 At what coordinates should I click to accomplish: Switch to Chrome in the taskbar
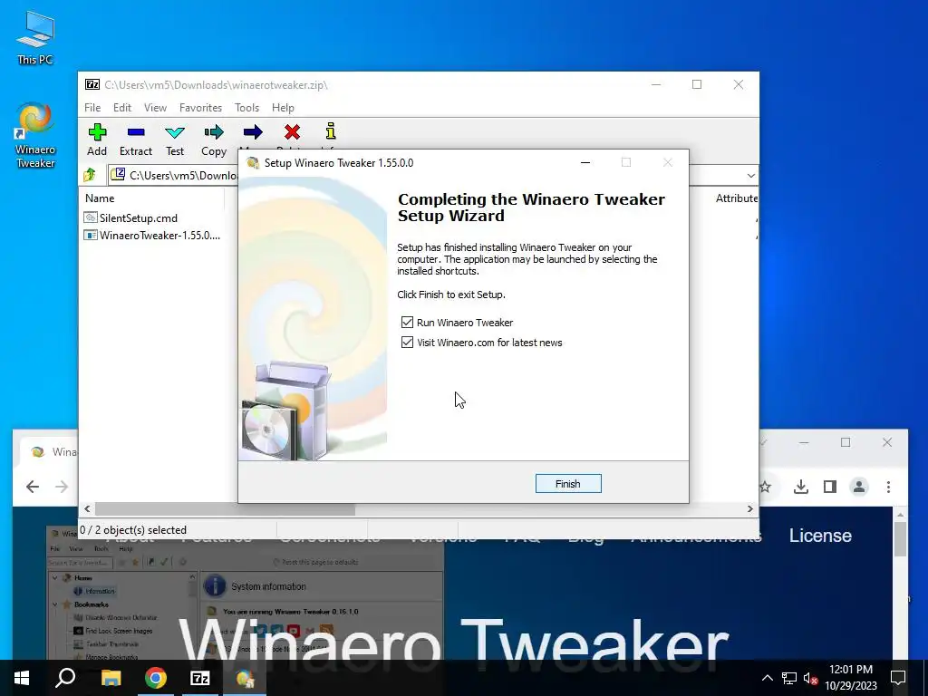(x=156, y=678)
